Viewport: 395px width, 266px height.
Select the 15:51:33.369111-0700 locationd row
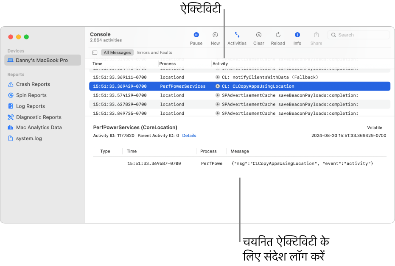240,77
